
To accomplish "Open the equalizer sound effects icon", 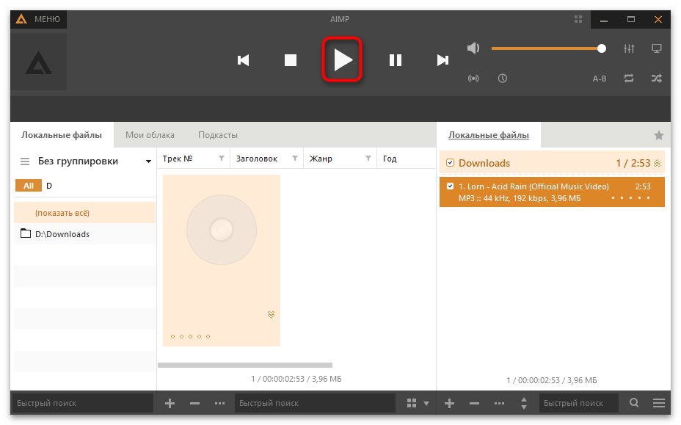I will (629, 48).
